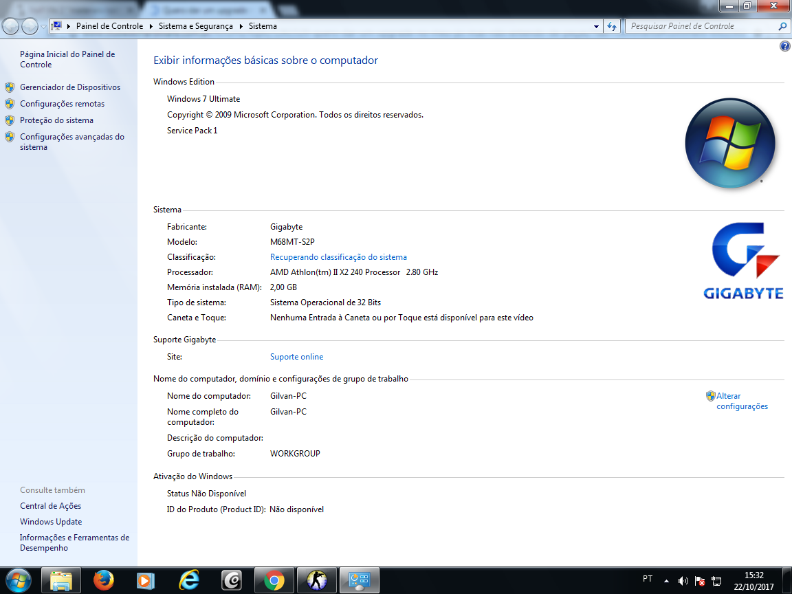
Task: Click the 2,00 GB memory value
Action: (283, 287)
